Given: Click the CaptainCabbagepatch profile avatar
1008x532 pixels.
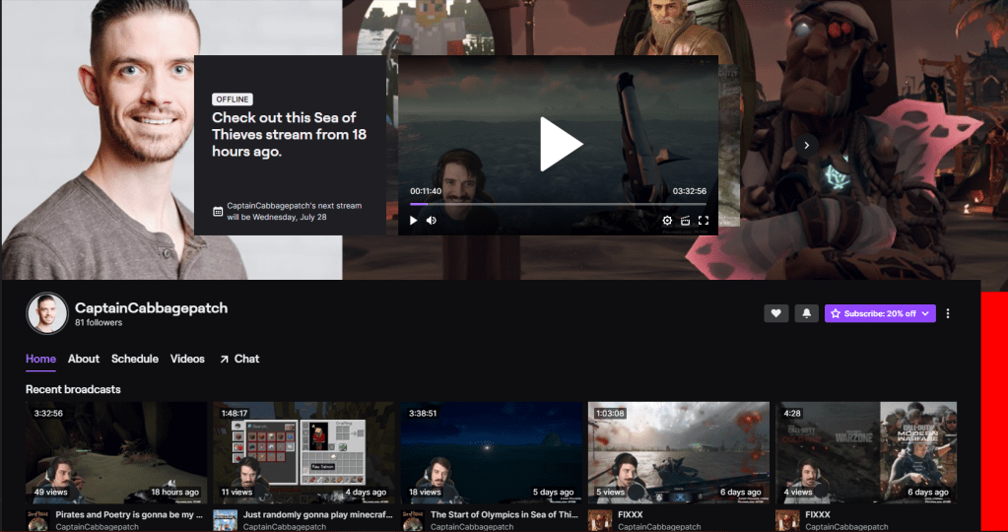Looking at the screenshot, I should (46, 313).
